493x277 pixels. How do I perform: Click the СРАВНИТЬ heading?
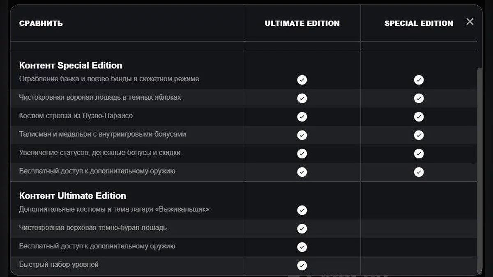click(x=41, y=23)
